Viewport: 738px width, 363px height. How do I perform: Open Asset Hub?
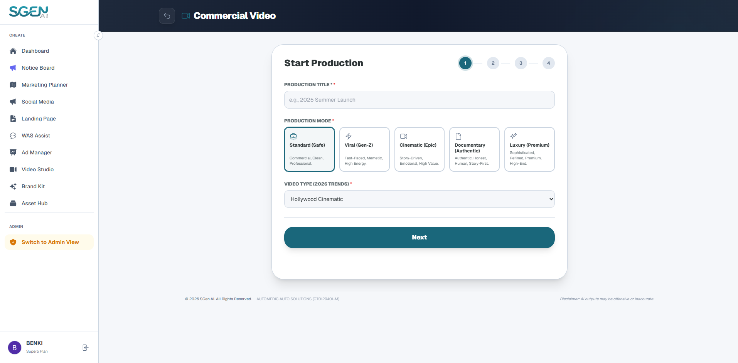tap(49, 203)
